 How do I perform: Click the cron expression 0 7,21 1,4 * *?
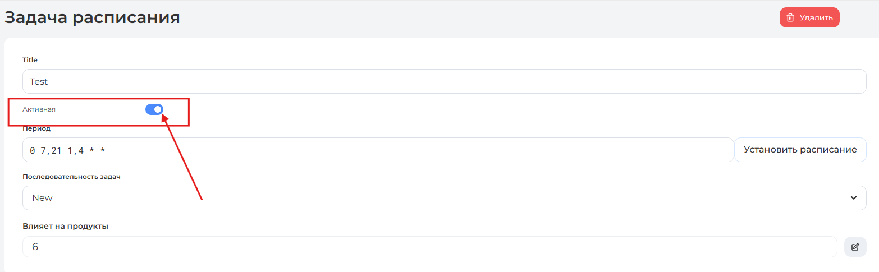pyautogui.click(x=67, y=150)
